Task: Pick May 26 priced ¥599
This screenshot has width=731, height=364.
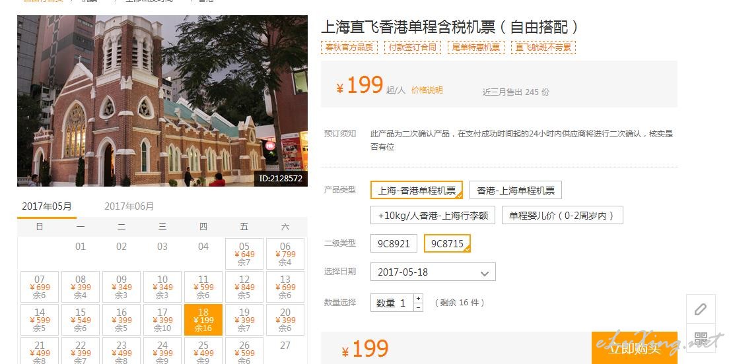Action: click(x=244, y=351)
